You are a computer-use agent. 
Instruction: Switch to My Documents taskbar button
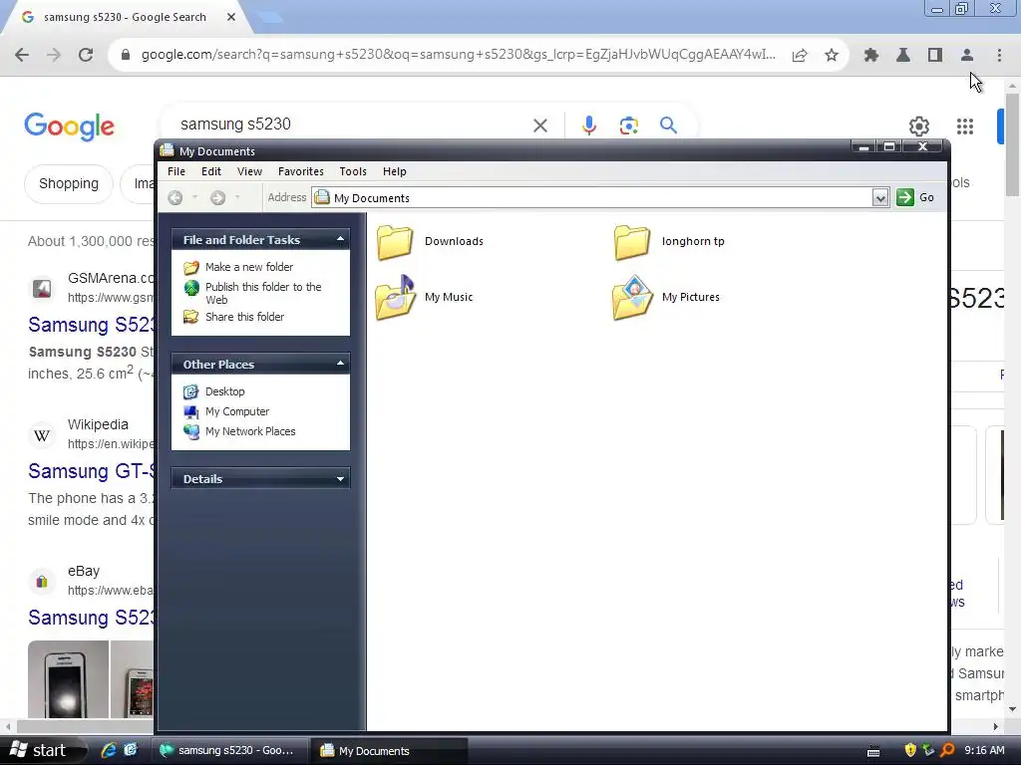[x=388, y=751]
